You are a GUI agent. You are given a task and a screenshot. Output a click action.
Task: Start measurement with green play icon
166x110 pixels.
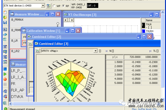tap(5, 74)
